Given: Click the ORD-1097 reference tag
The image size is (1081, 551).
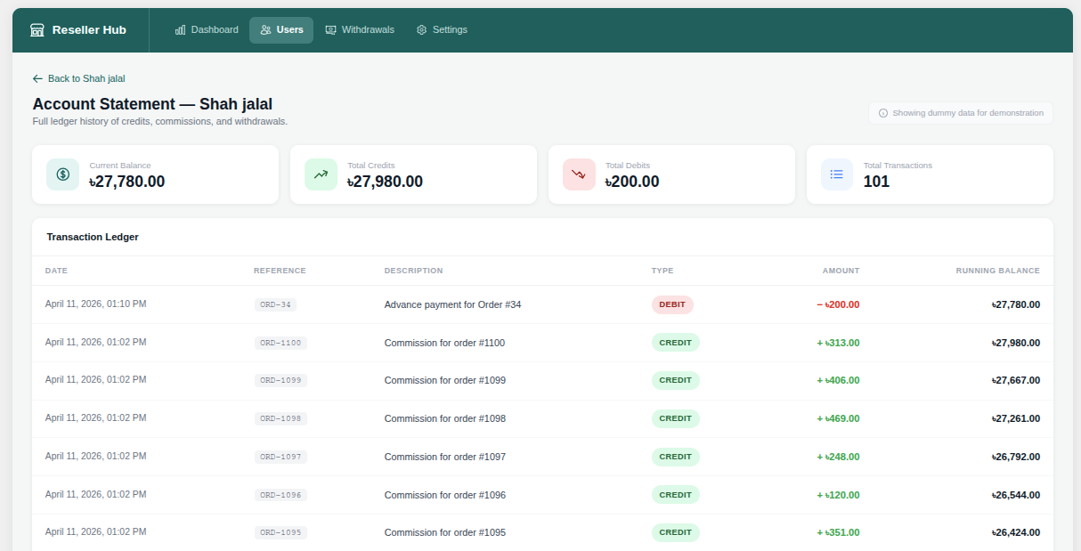Looking at the screenshot, I should (x=280, y=457).
